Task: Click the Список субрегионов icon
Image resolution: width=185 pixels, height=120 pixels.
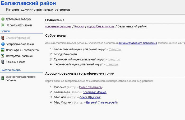Action: (x=3, y=38)
